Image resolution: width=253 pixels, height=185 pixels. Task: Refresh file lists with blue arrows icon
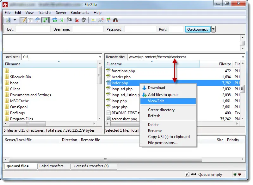[55, 20]
